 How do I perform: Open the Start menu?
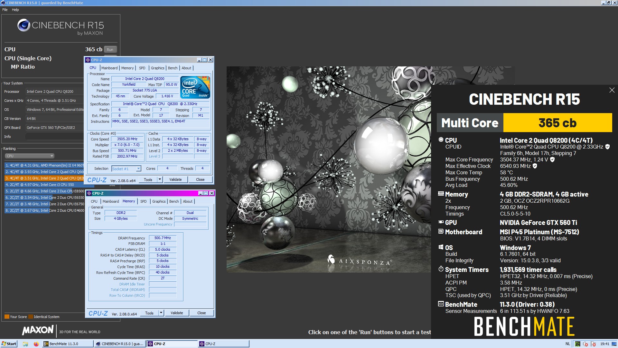point(9,344)
